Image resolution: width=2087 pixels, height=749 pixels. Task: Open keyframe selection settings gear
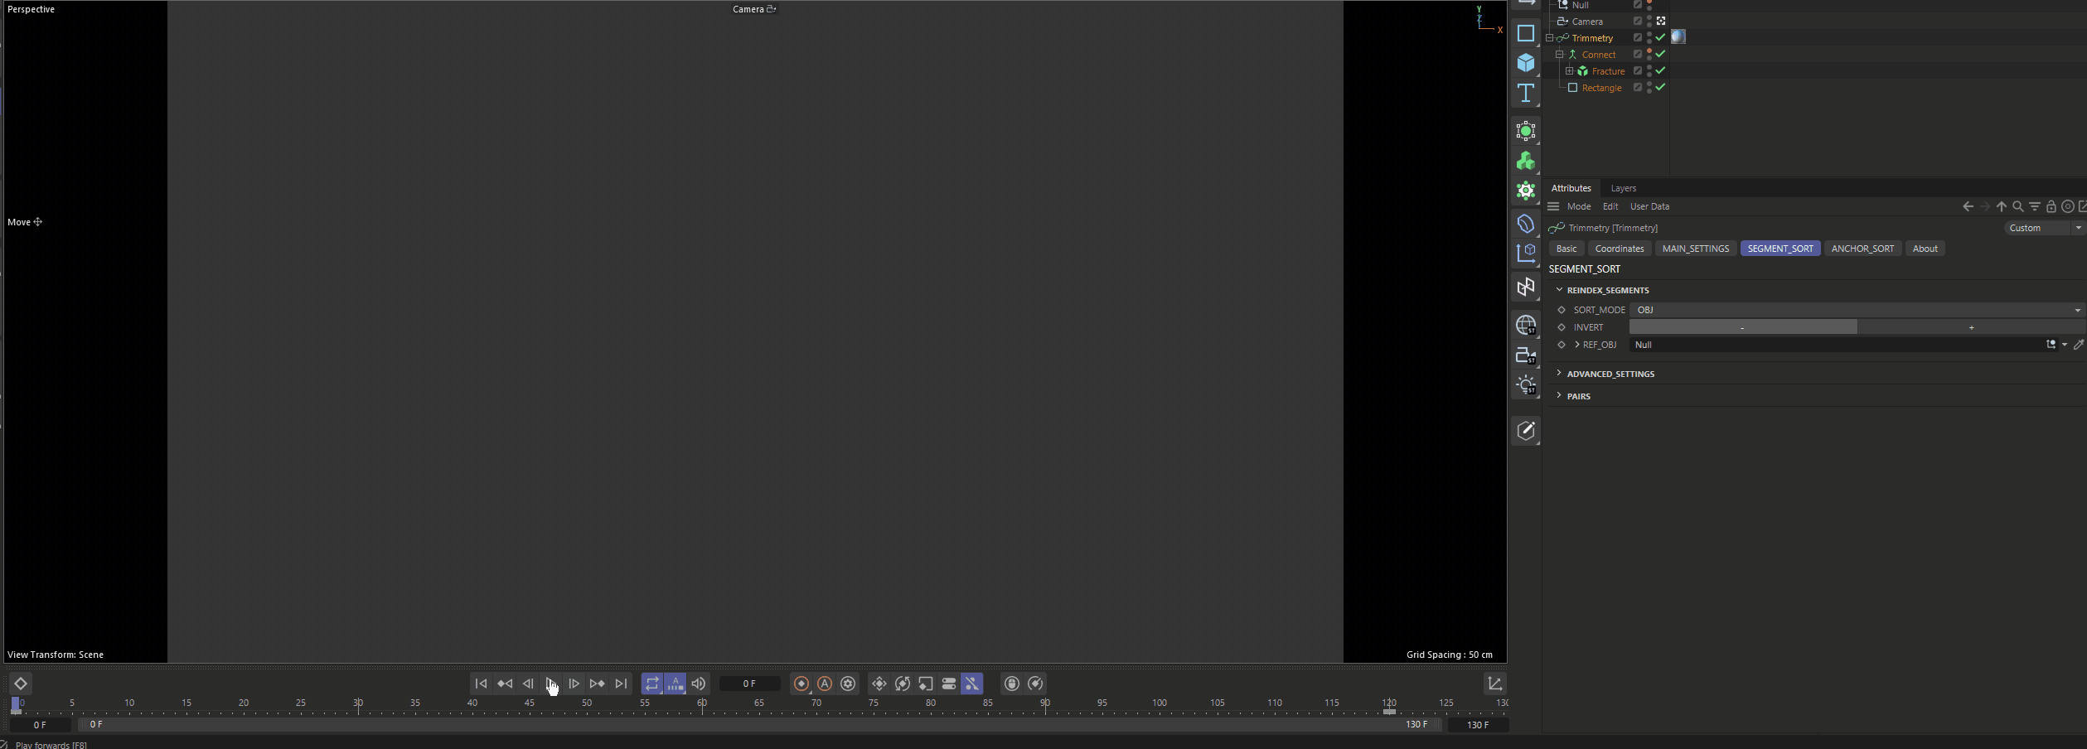click(x=848, y=684)
